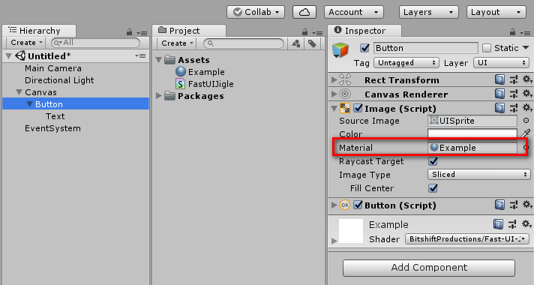Open Canvas Renderer help reference
Screen dimensions: 534x285
coord(499,94)
